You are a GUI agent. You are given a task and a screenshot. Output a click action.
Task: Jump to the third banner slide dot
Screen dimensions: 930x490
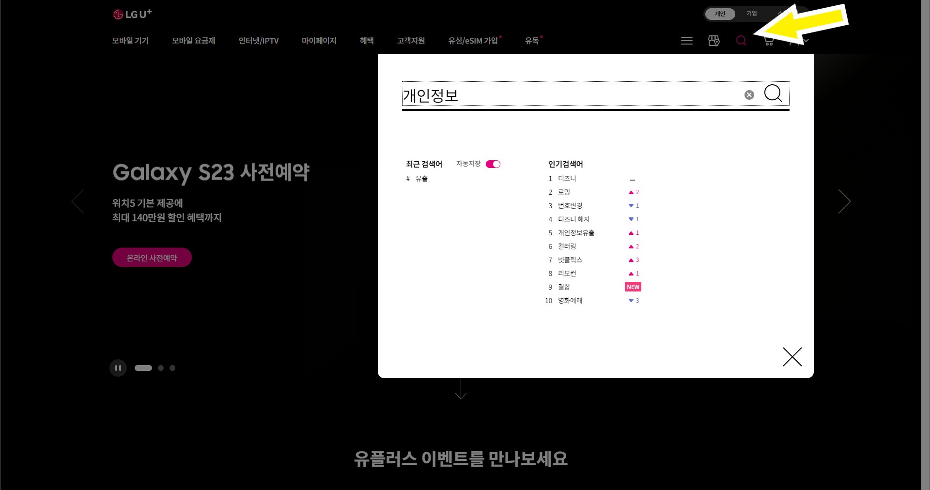pos(172,368)
